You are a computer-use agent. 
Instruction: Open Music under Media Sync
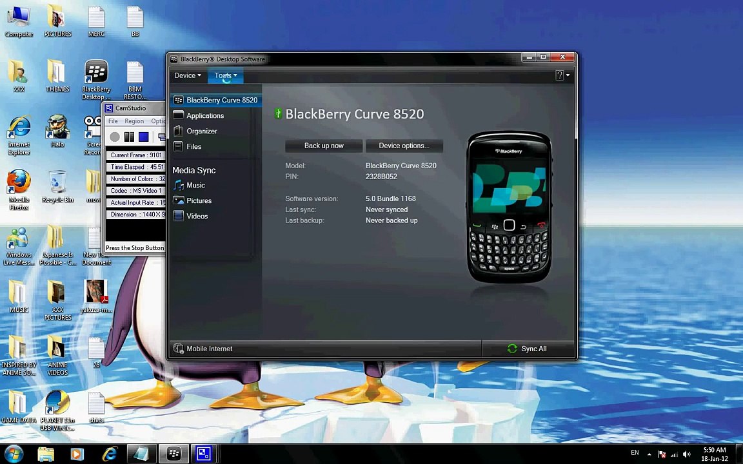tap(195, 185)
